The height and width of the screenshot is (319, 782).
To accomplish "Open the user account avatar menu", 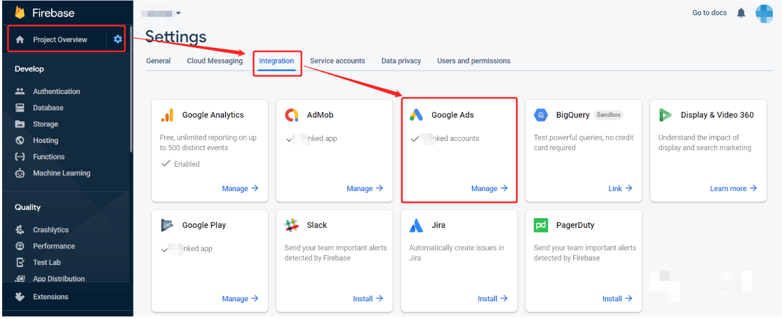I will [764, 13].
